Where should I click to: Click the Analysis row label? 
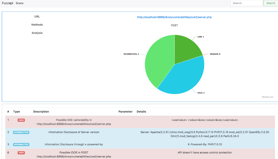point(37,33)
